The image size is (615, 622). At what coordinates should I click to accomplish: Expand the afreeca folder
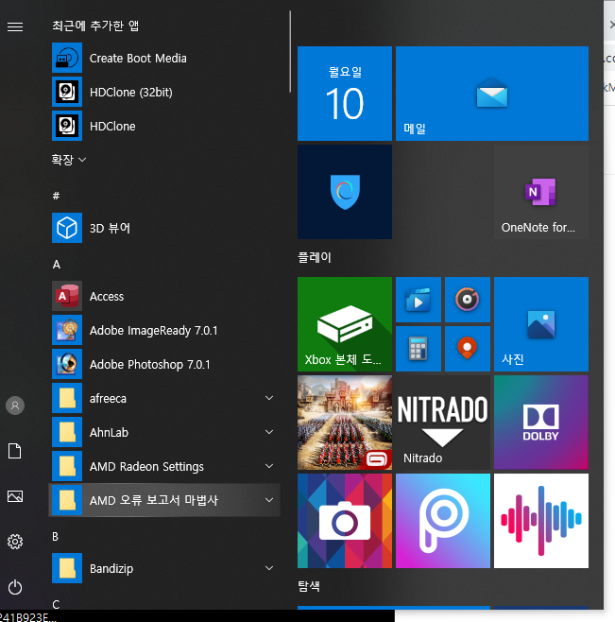pos(269,398)
